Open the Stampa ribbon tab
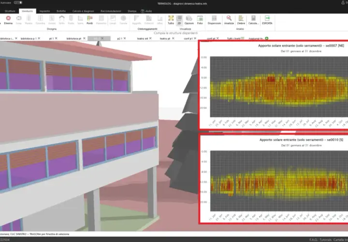The height and width of the screenshot is (242, 348). 132,11
